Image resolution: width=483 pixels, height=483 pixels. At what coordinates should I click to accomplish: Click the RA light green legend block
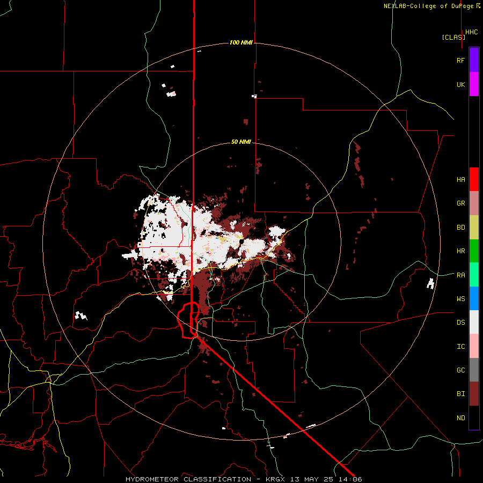(474, 275)
